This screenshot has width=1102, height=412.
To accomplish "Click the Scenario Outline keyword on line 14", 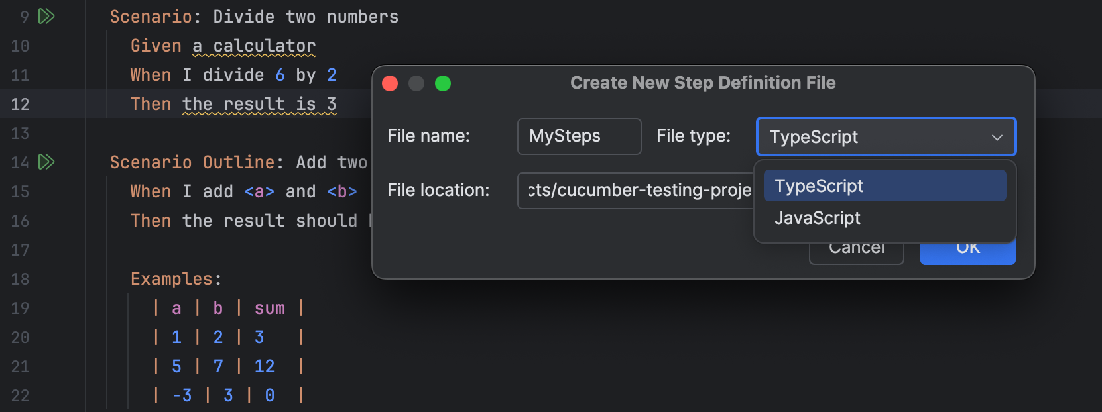I will (x=192, y=162).
